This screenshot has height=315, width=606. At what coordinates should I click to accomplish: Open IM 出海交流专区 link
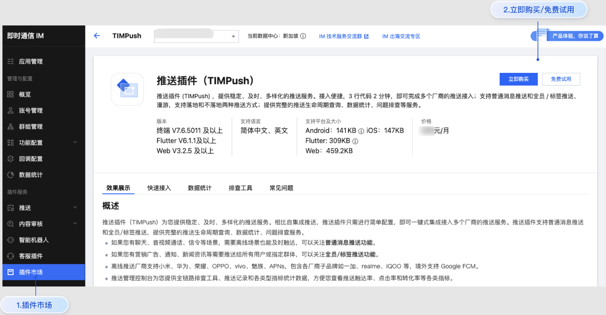tap(401, 36)
